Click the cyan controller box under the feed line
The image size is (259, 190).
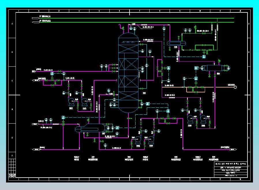[52, 74]
